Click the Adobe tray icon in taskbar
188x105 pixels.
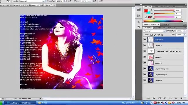(x=155, y=103)
